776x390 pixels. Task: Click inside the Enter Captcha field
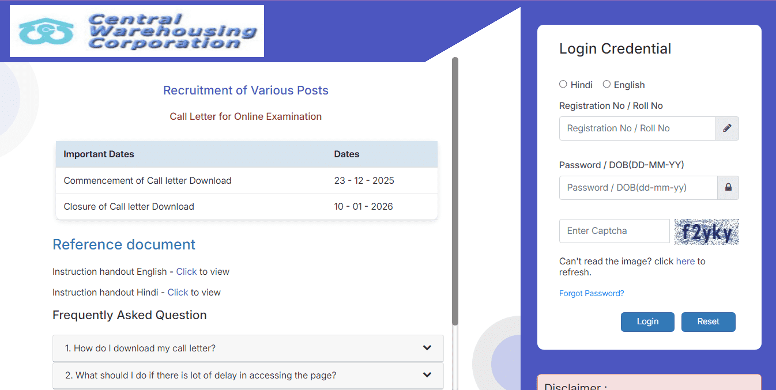[614, 230]
